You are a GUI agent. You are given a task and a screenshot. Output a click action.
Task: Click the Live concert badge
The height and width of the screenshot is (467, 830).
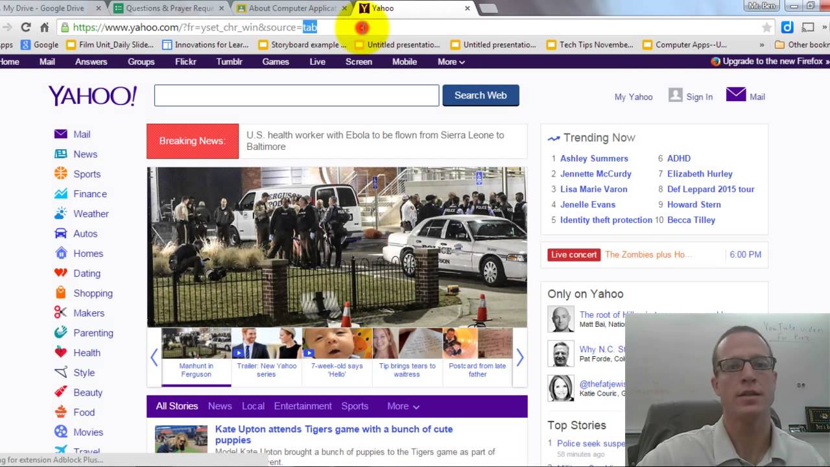pyautogui.click(x=574, y=254)
